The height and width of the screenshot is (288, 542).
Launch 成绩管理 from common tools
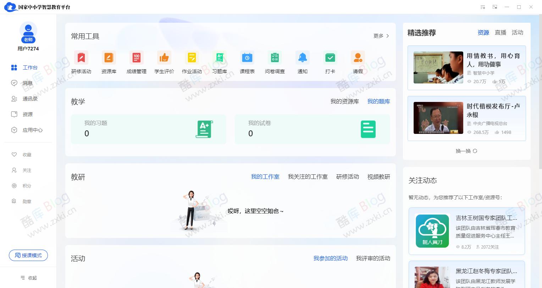click(x=136, y=62)
